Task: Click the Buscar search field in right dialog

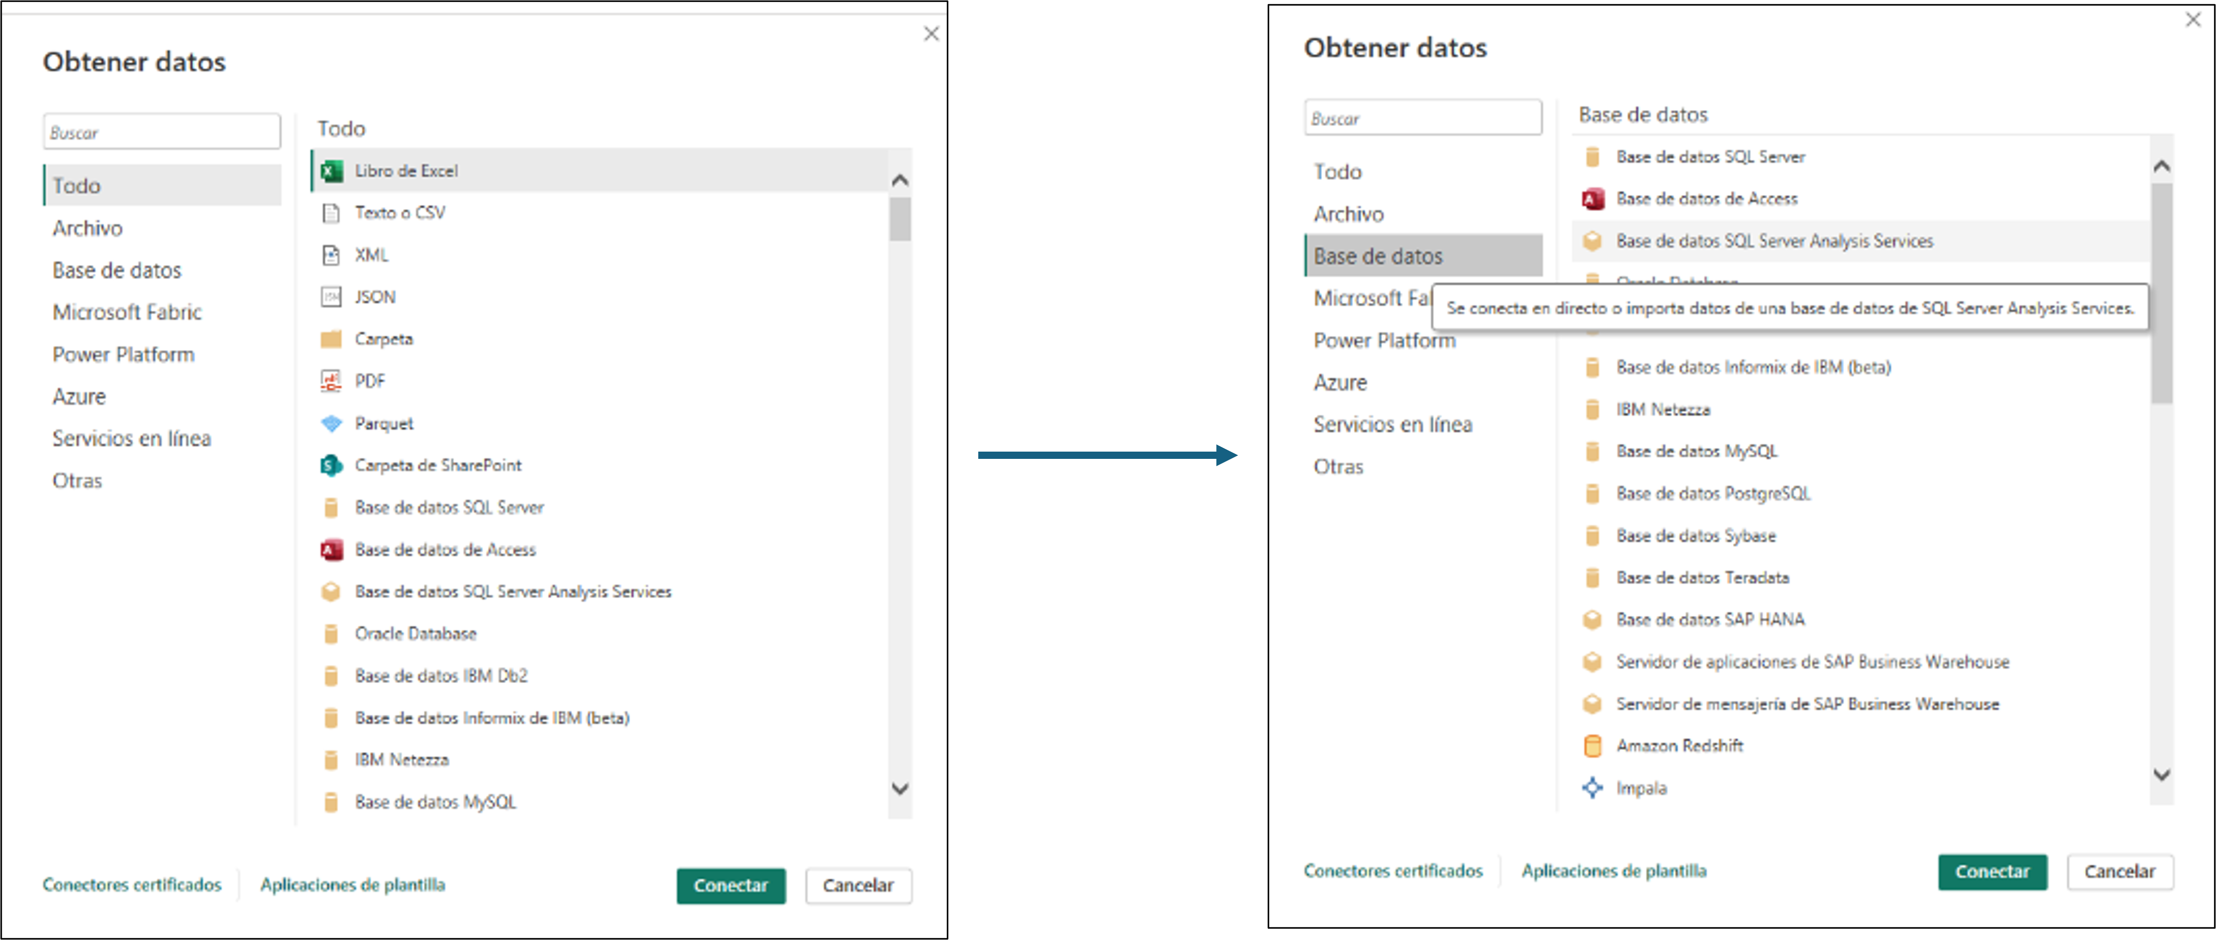Action: pyautogui.click(x=1424, y=118)
